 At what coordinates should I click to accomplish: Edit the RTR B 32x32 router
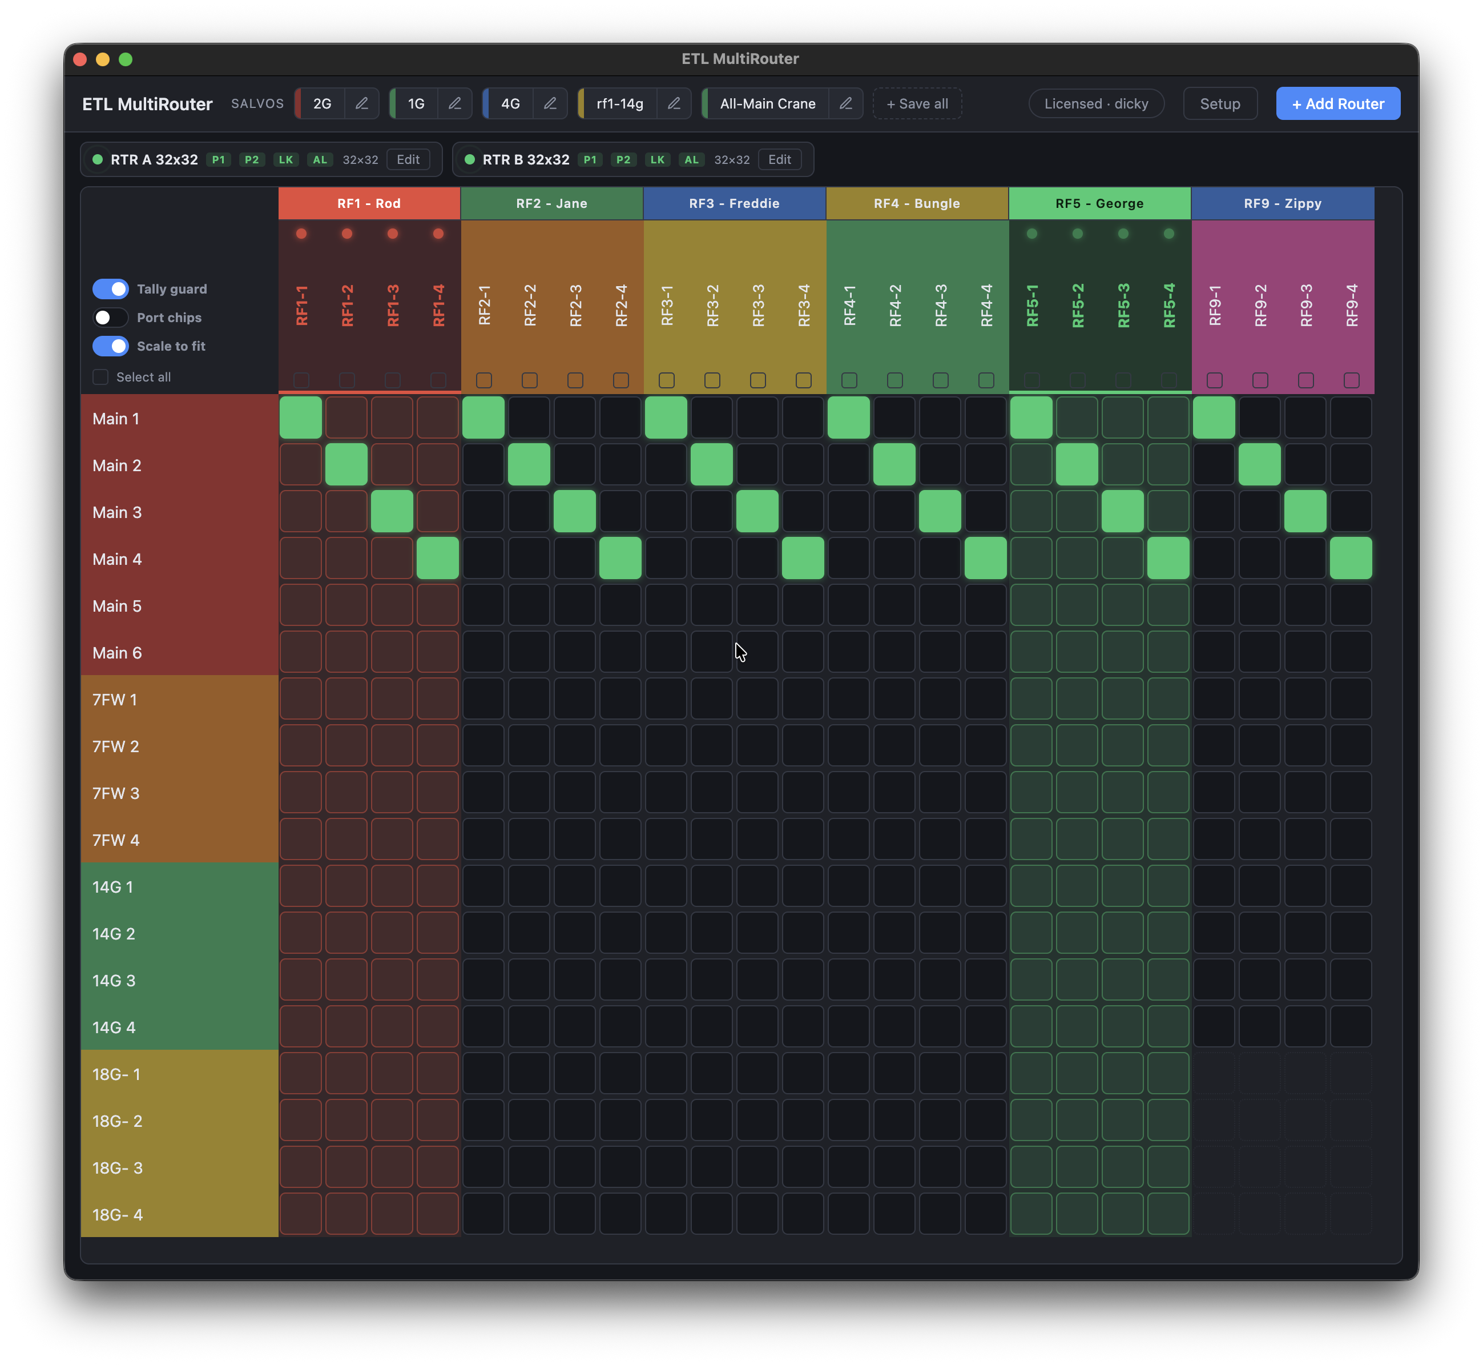[x=780, y=159]
